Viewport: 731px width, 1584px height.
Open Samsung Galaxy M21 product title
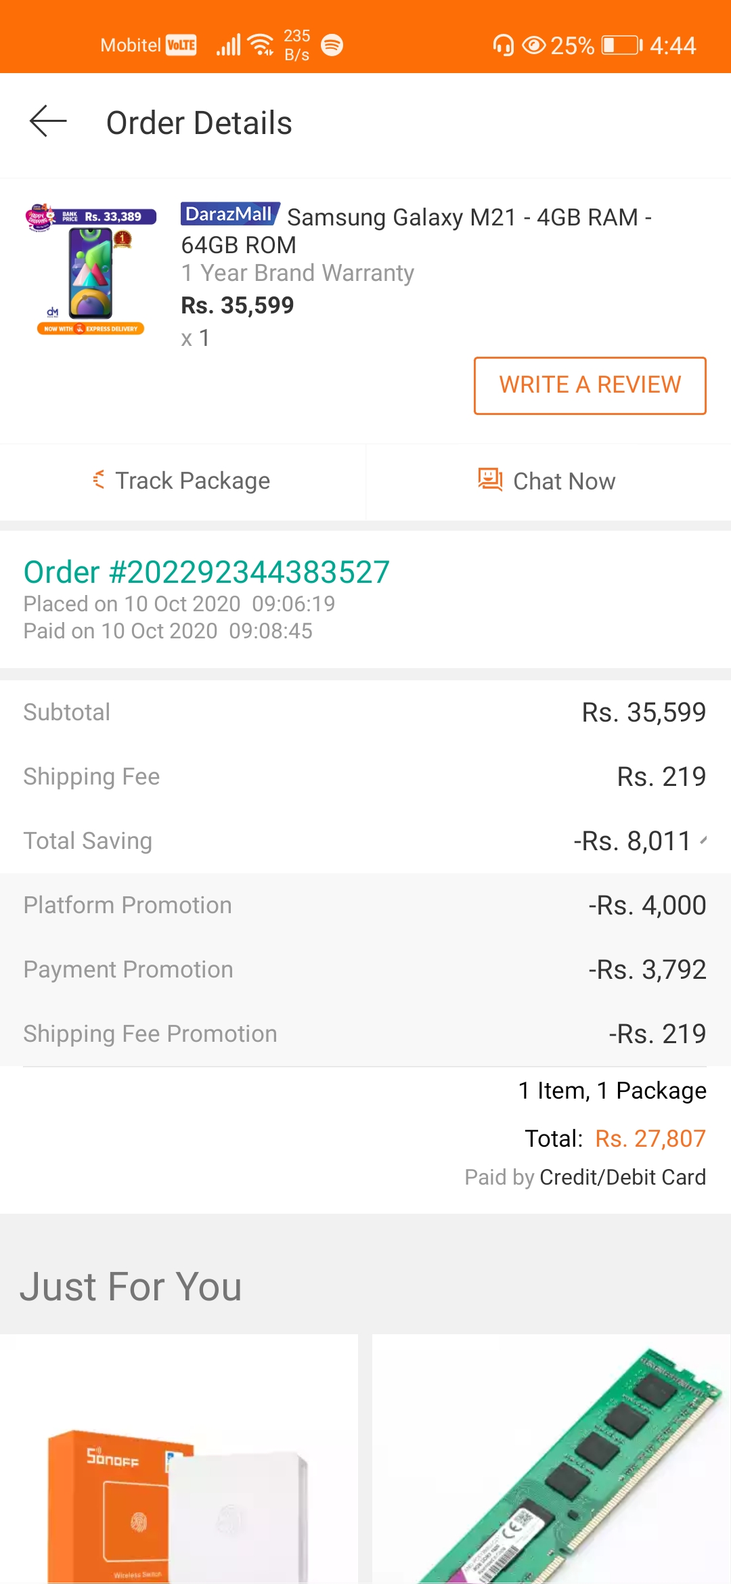[x=416, y=231]
